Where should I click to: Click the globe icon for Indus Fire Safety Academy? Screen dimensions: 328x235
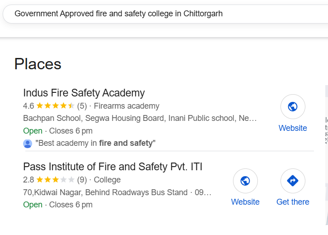(x=293, y=107)
